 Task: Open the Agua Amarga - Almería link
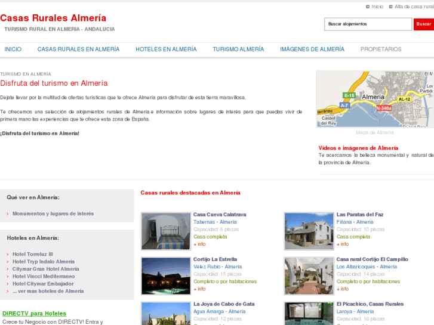point(220,311)
